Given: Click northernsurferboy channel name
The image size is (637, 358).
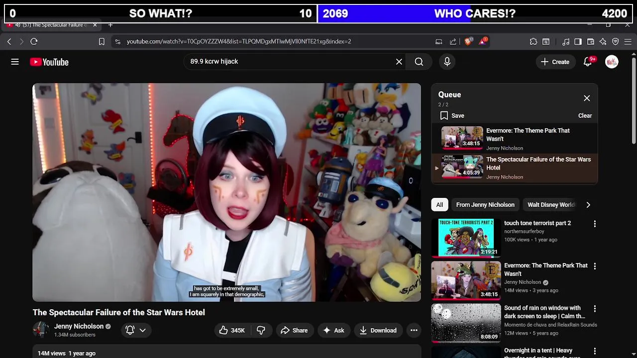Looking at the screenshot, I should 524,232.
